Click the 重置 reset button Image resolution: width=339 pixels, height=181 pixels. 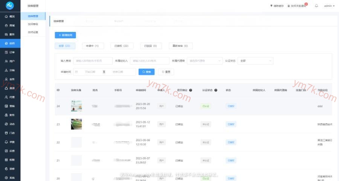(x=166, y=72)
